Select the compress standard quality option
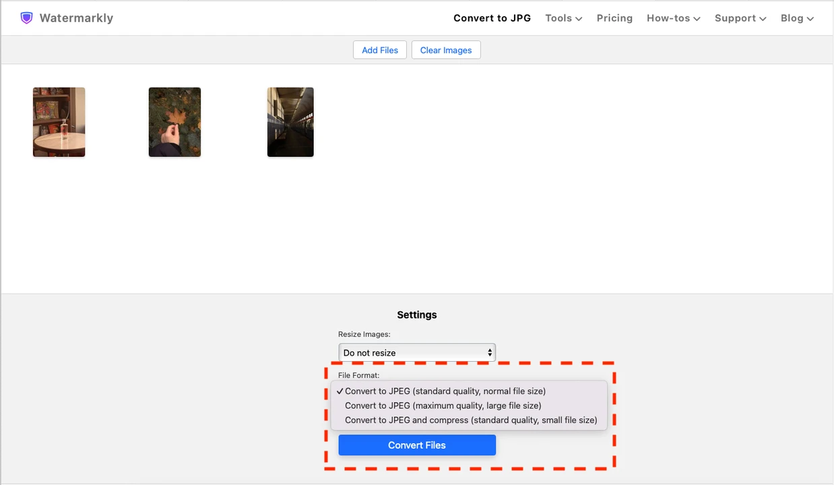Viewport: 834px width, 485px height. pos(471,420)
